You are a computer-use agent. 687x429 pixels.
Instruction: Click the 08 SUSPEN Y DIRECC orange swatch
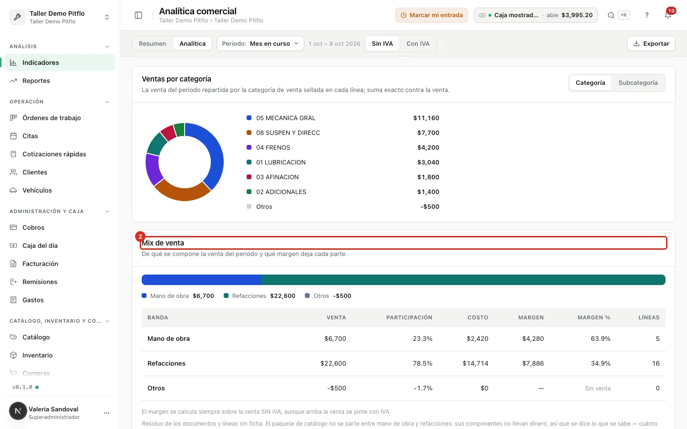[249, 133]
